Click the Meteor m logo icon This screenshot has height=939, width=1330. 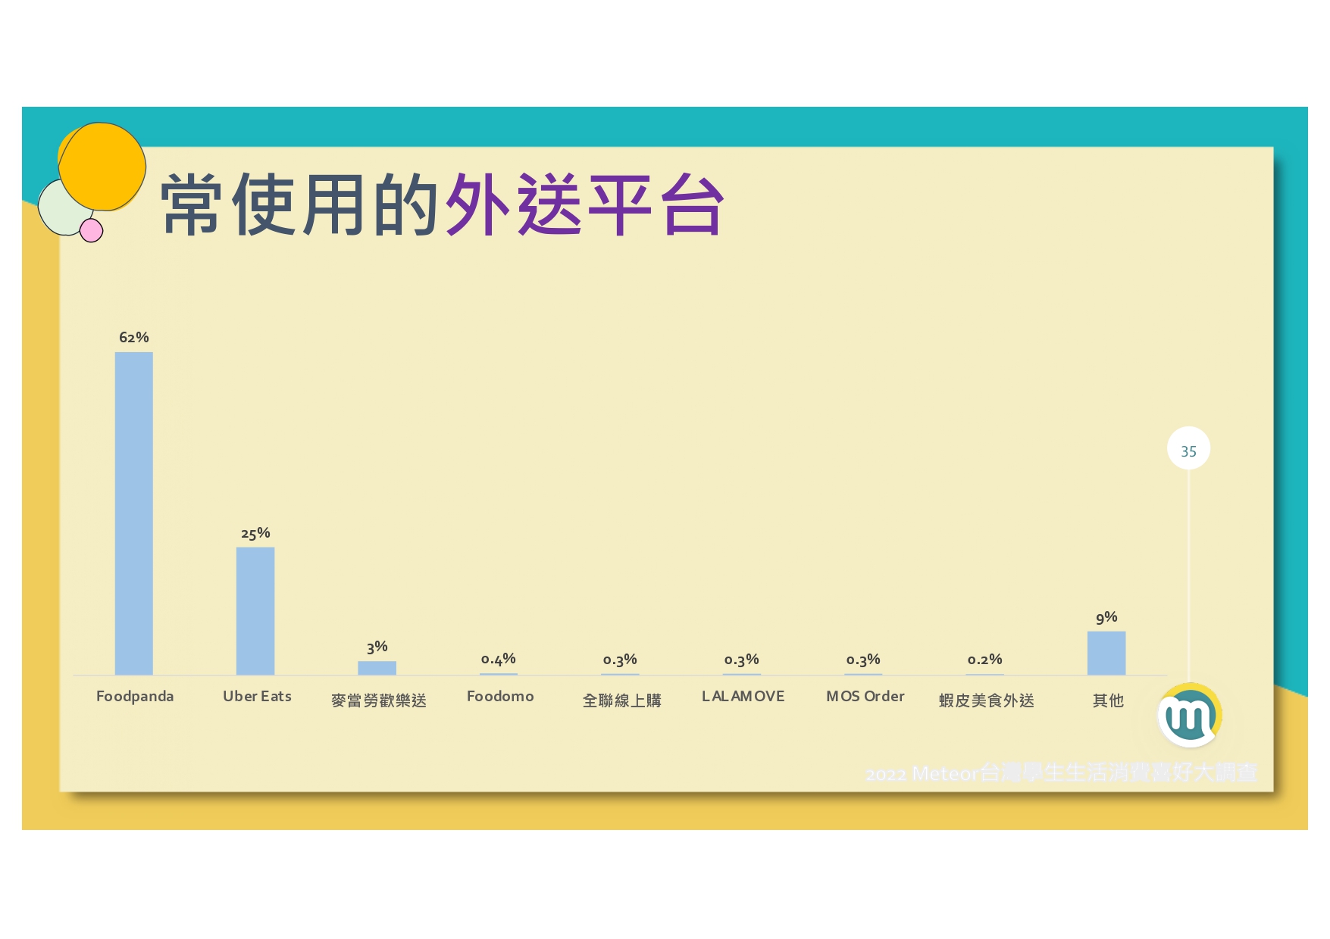tap(1190, 715)
